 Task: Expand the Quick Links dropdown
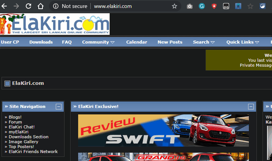(242, 42)
